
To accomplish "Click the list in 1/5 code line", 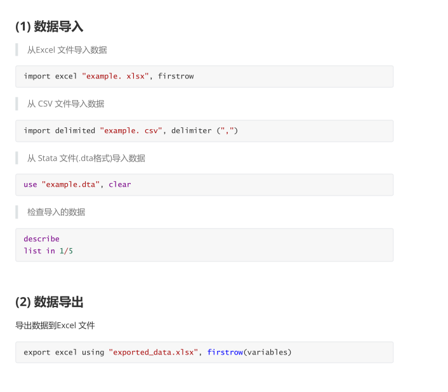I will tap(48, 251).
